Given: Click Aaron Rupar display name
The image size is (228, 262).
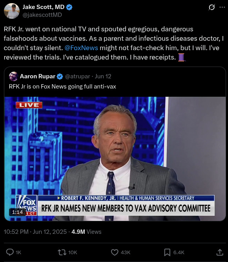Looking at the screenshot, I should (38, 76).
